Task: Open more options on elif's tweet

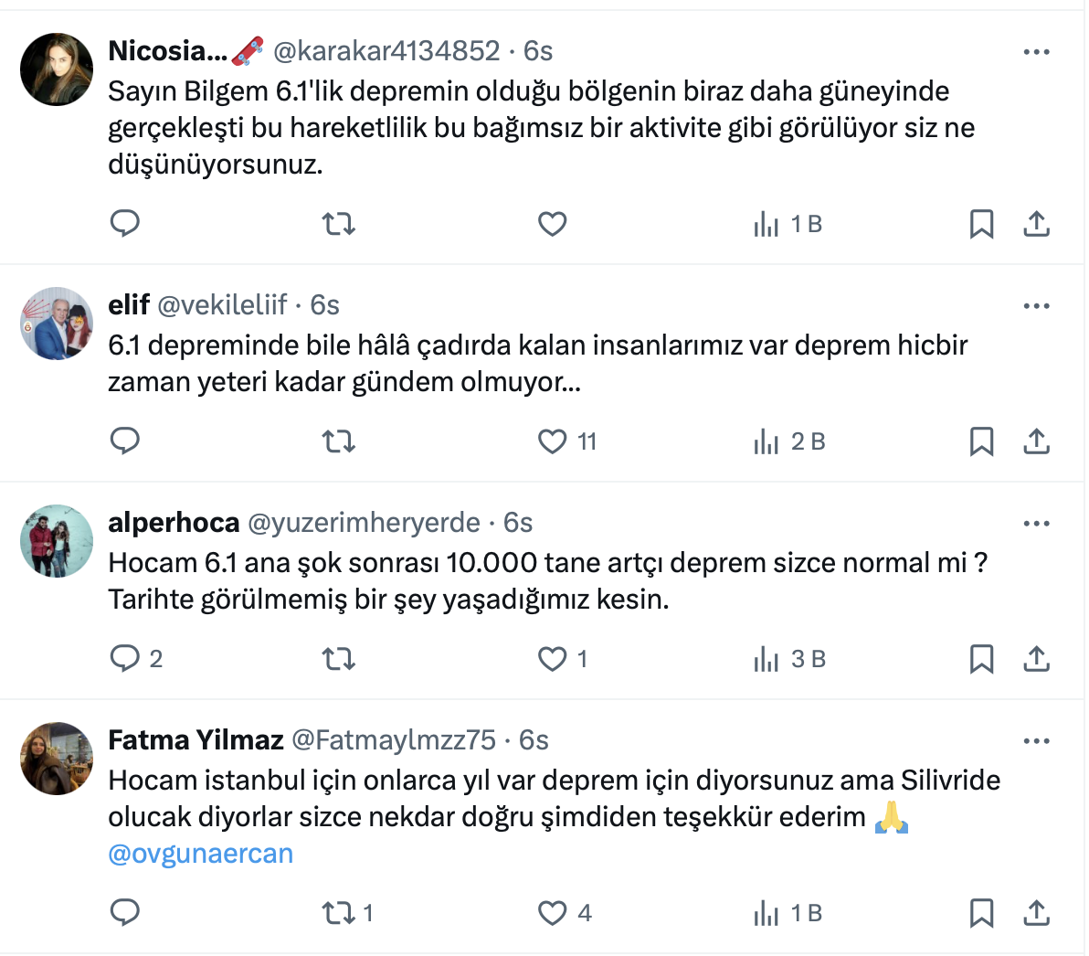Action: point(1036,306)
